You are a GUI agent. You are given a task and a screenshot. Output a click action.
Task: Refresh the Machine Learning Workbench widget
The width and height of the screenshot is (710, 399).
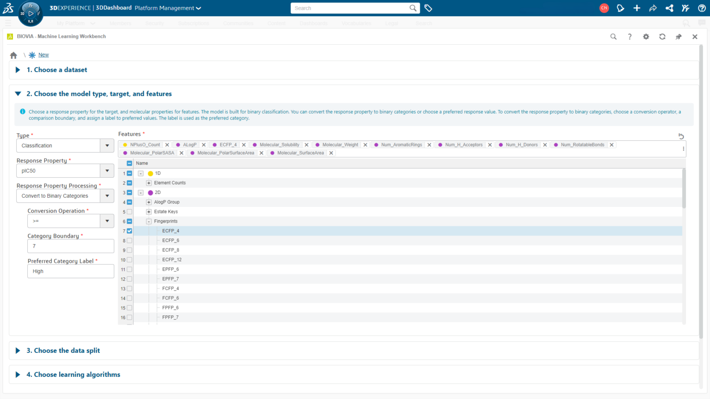click(662, 36)
